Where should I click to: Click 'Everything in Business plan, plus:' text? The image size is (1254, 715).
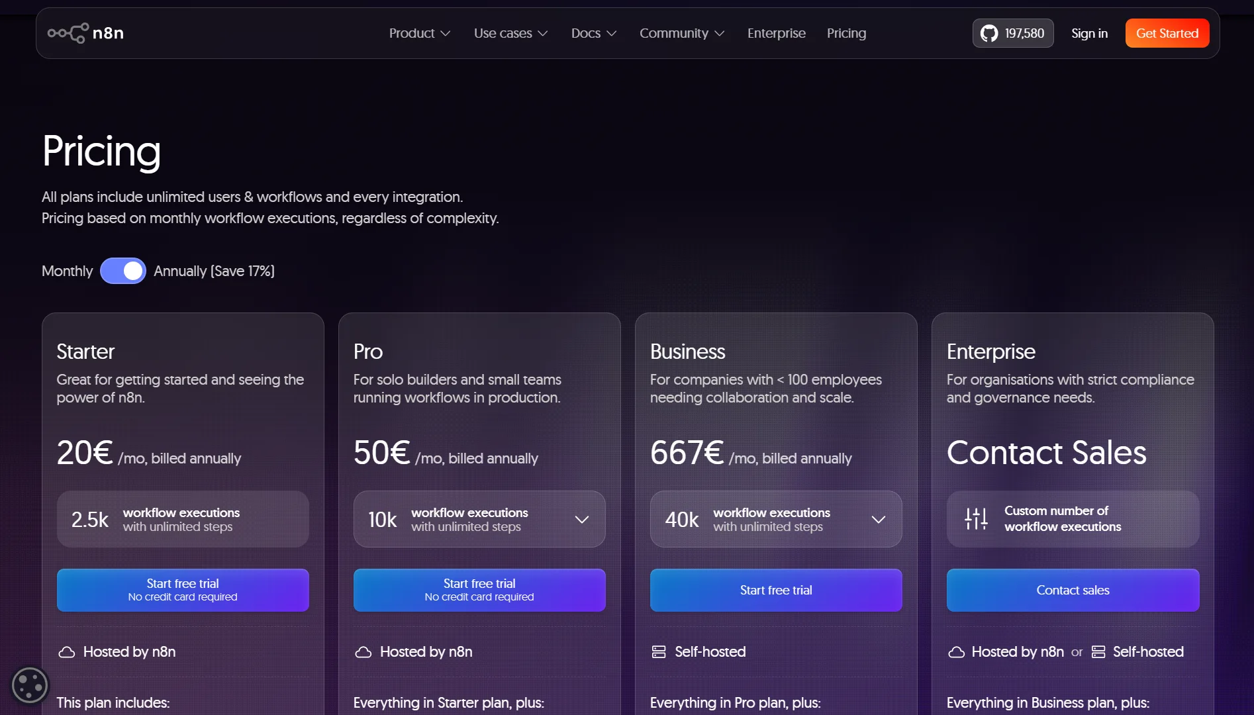(1047, 702)
